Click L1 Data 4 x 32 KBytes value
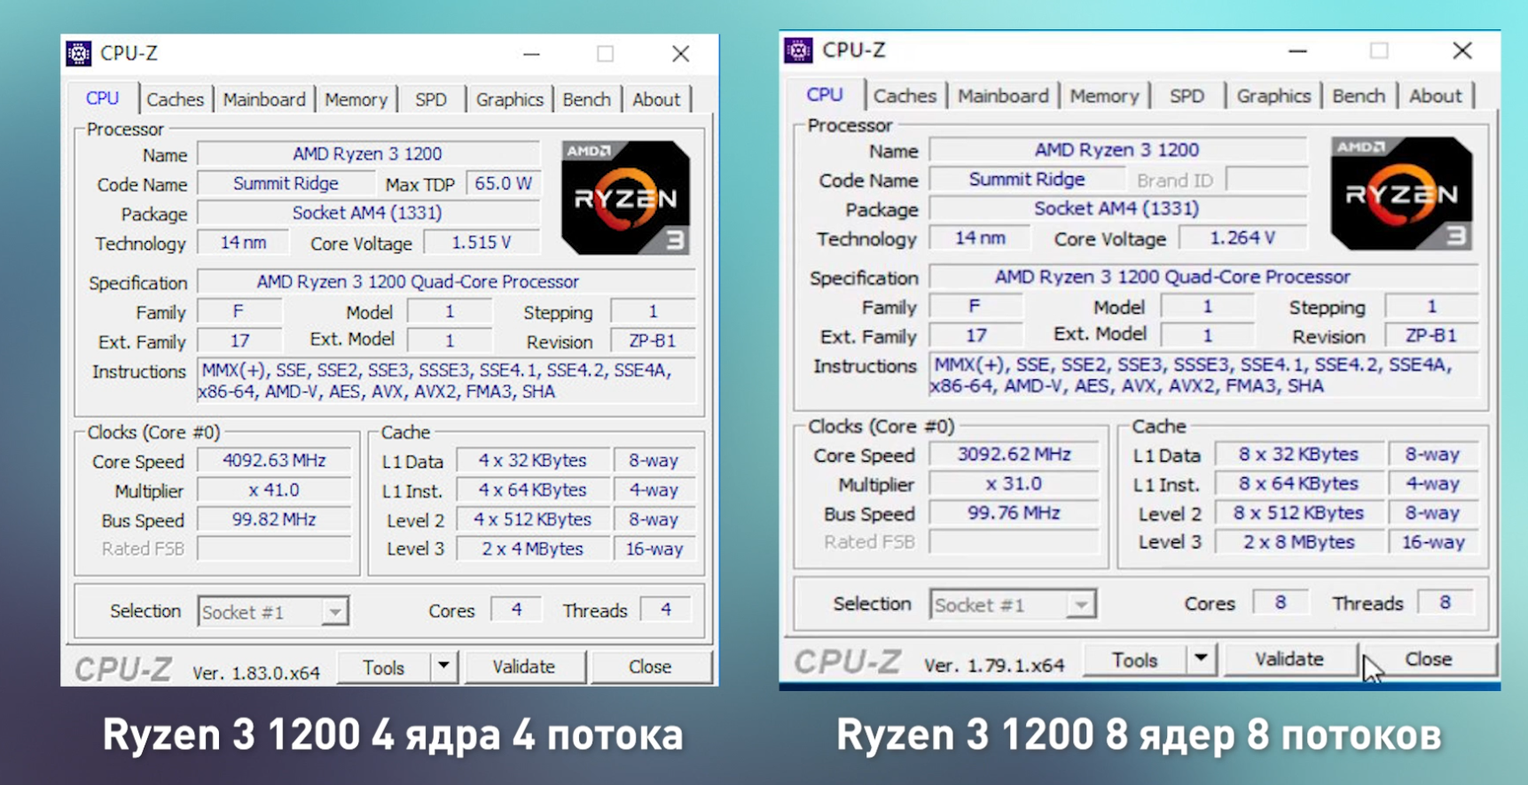This screenshot has height=785, width=1528. [x=533, y=461]
